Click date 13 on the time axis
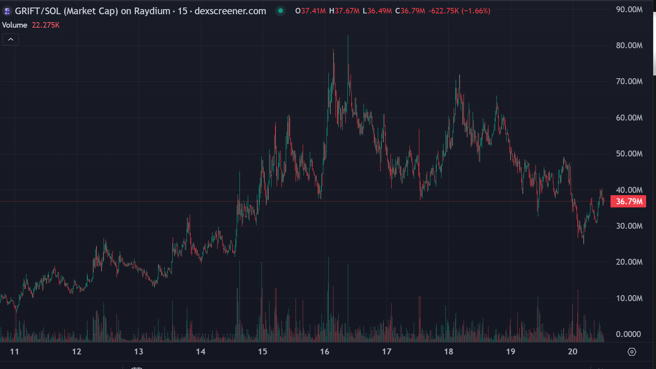This screenshot has width=656, height=369. [139, 352]
